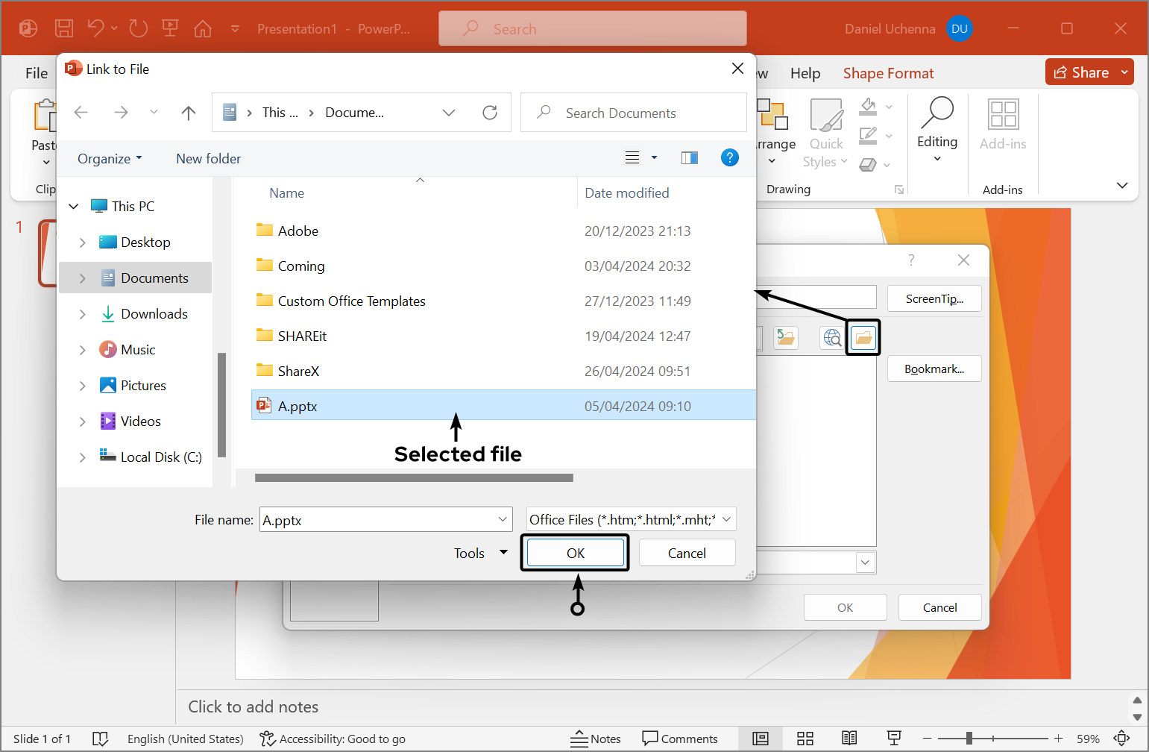Open Reading View from status bar
Image resolution: width=1149 pixels, height=752 pixels.
849,739
